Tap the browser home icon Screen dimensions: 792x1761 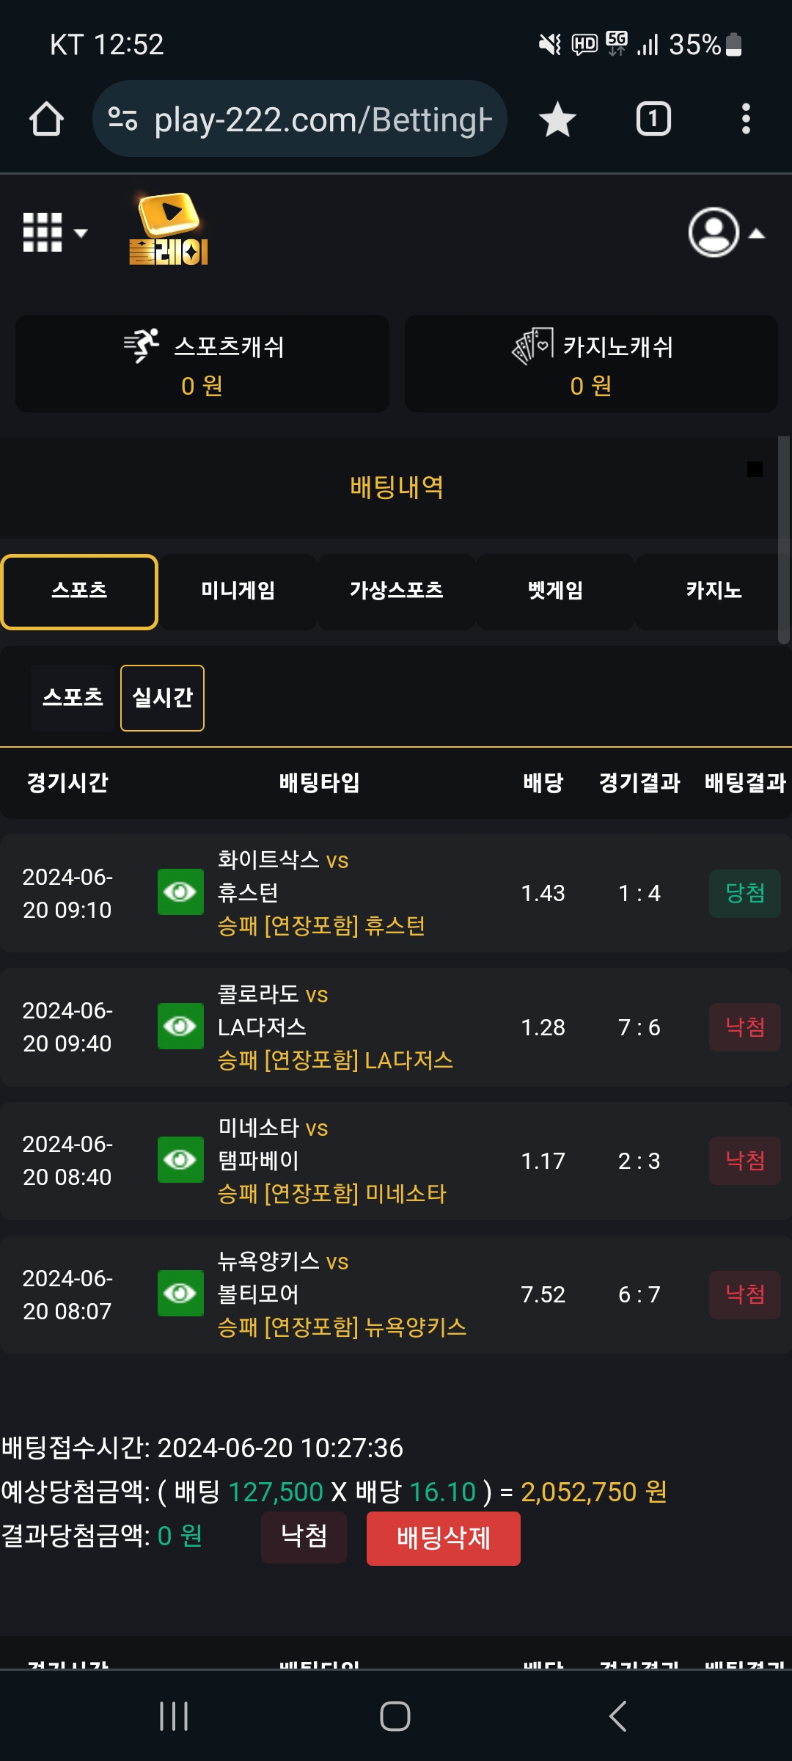(46, 119)
